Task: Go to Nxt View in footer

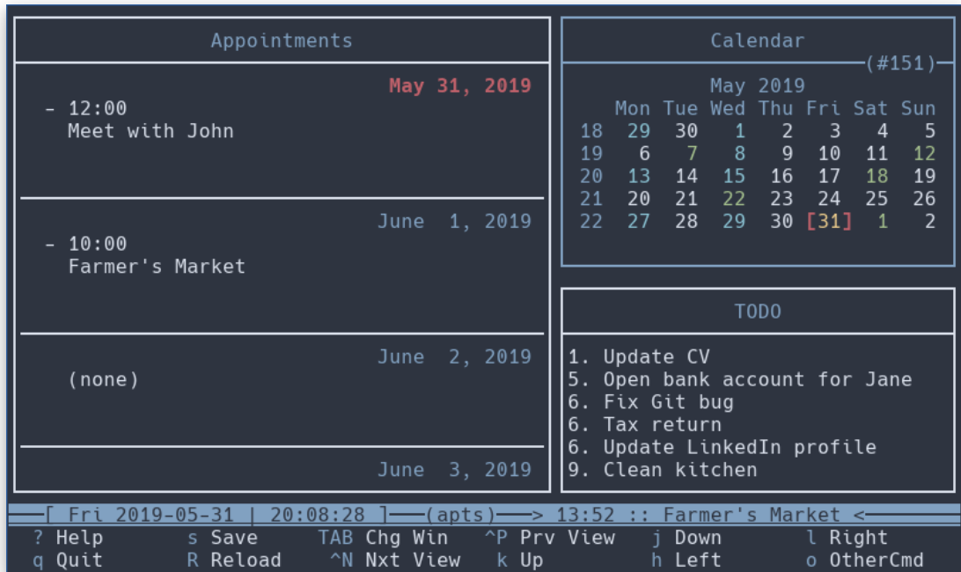Action: click(412, 561)
